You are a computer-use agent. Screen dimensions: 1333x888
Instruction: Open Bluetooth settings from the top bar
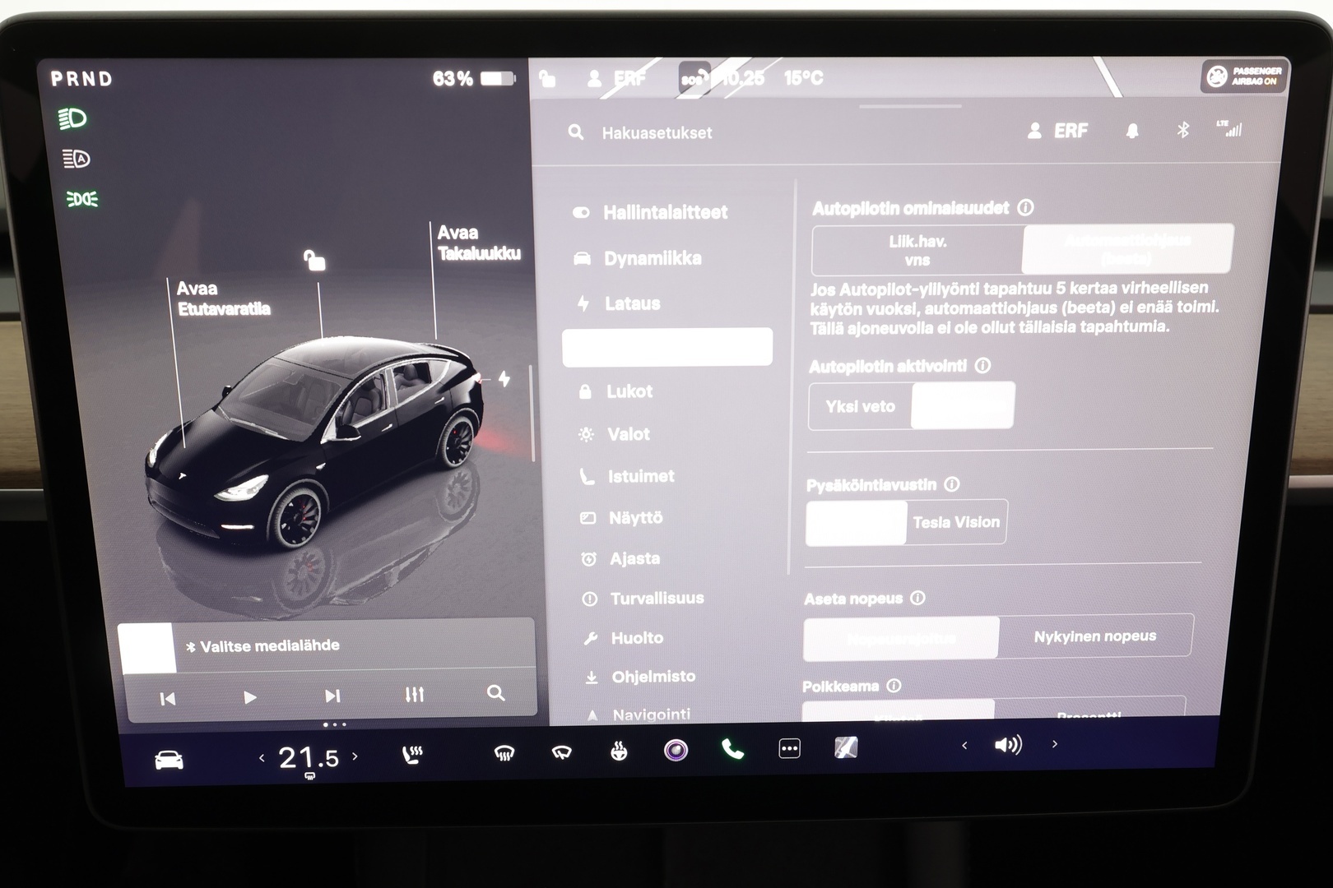[x=1184, y=129]
